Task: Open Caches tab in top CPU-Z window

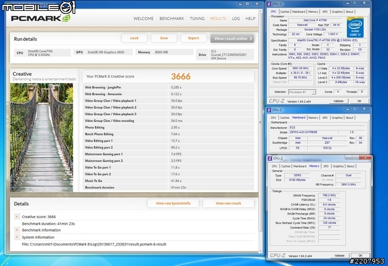Action: [x=284, y=12]
